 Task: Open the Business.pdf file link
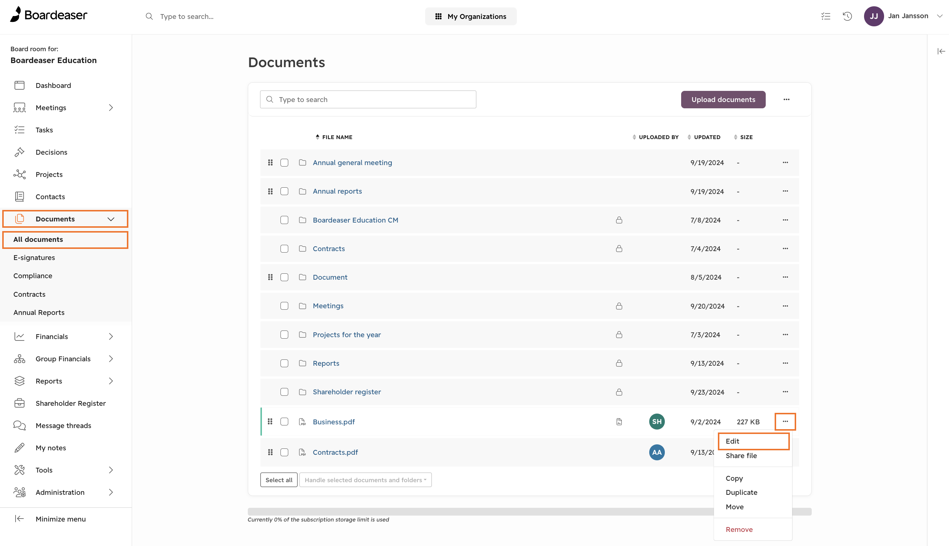(x=333, y=421)
